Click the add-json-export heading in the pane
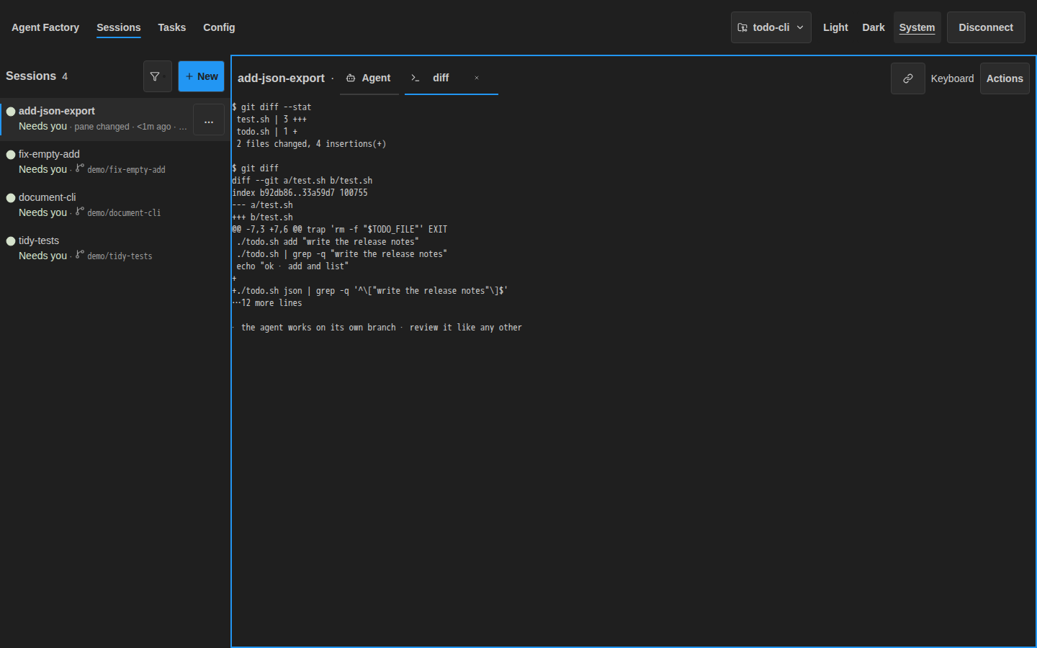Screen dimensions: 1037x648 coord(281,78)
